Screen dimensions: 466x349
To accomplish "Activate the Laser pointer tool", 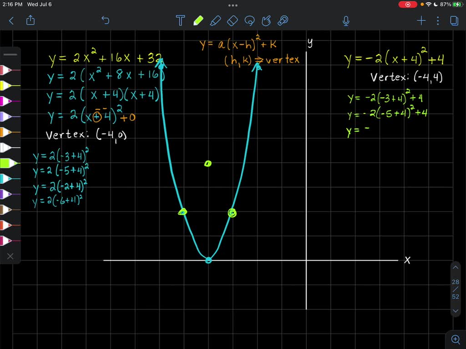I will [x=283, y=20].
